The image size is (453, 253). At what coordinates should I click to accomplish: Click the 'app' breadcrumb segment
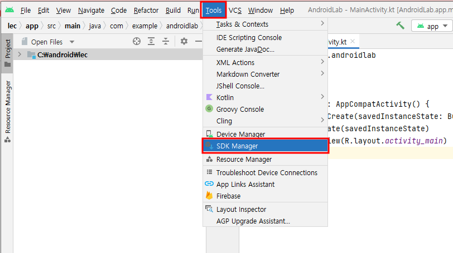[x=32, y=26]
